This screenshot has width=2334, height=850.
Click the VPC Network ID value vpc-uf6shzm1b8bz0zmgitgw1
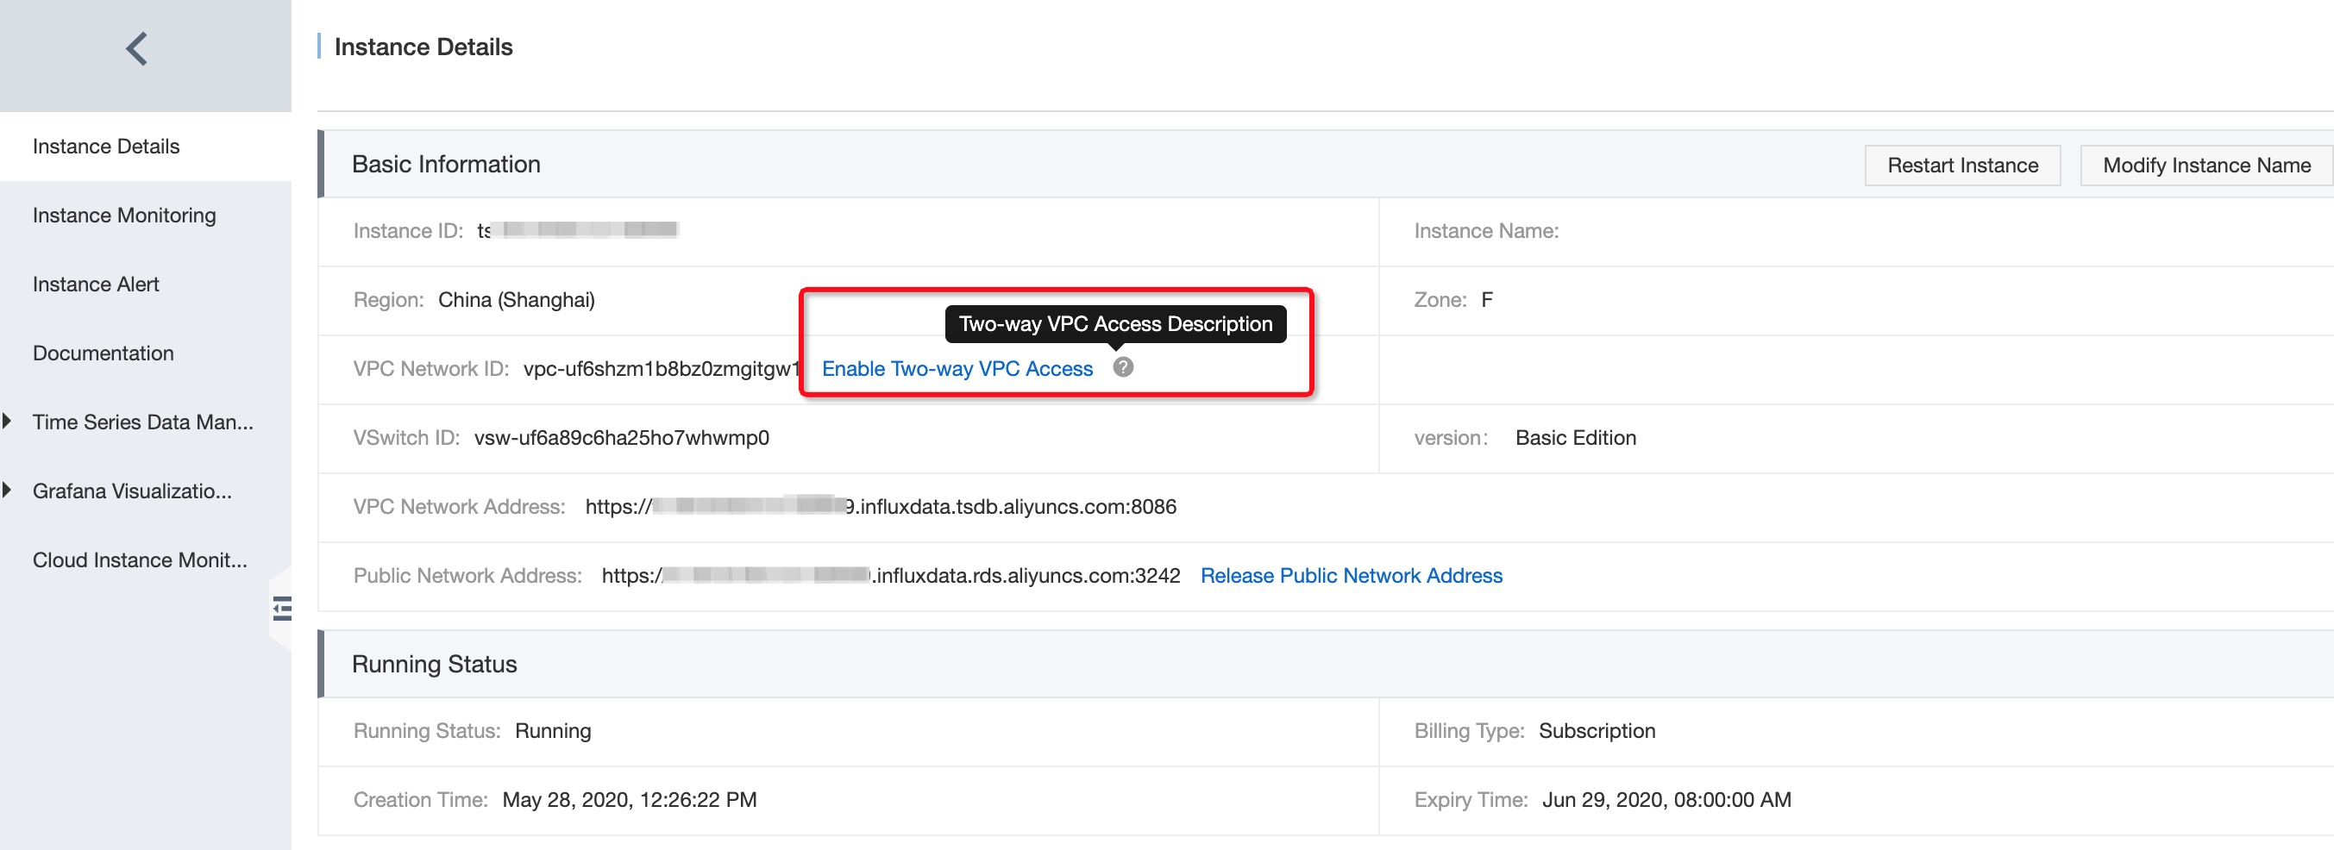click(x=662, y=368)
